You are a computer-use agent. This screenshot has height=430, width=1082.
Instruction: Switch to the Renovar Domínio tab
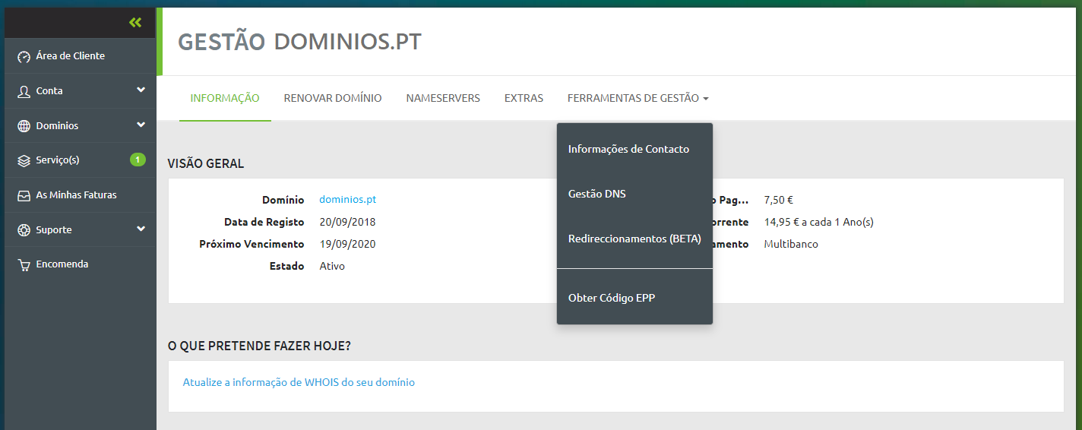[333, 98]
